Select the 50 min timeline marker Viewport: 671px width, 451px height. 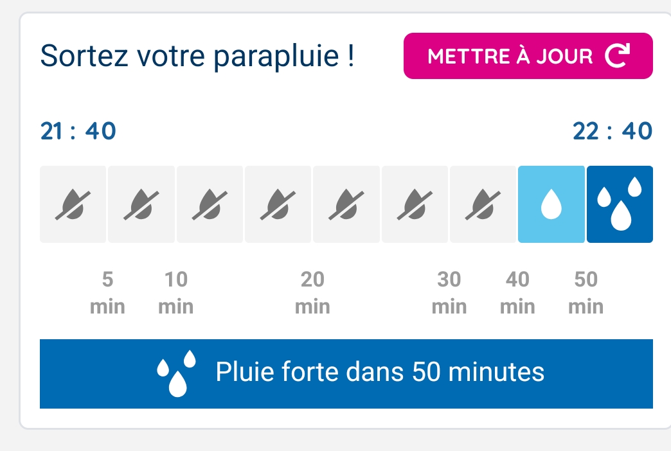[586, 293]
